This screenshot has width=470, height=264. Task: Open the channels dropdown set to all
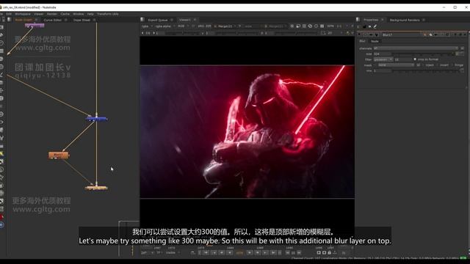pyautogui.click(x=416, y=48)
